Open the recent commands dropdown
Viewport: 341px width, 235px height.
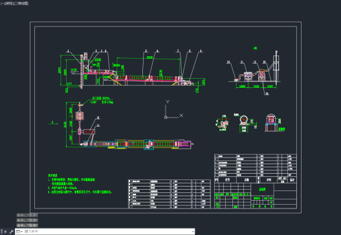pos(19,232)
